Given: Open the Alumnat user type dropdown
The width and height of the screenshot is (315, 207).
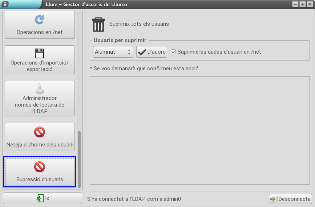Looking at the screenshot, I should [x=113, y=52].
